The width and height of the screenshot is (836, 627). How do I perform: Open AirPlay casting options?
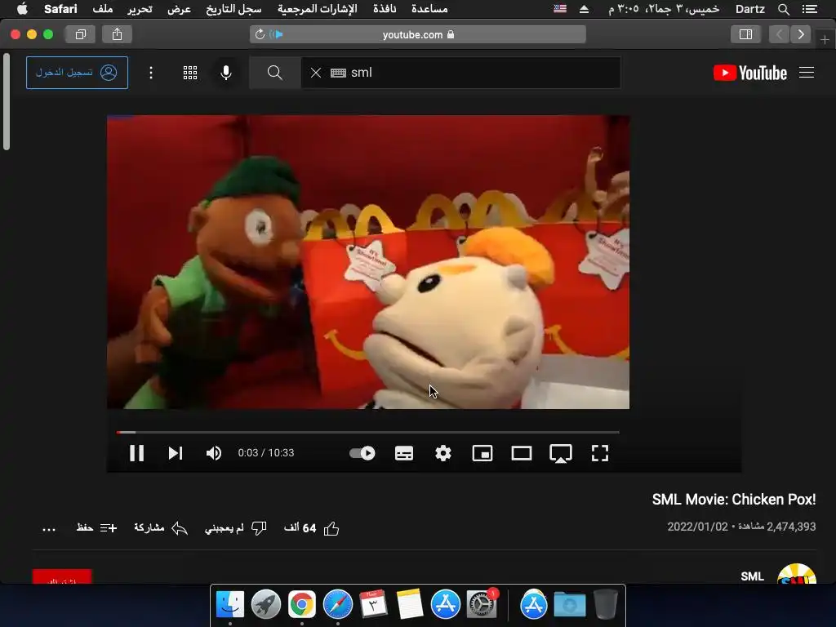click(x=561, y=454)
